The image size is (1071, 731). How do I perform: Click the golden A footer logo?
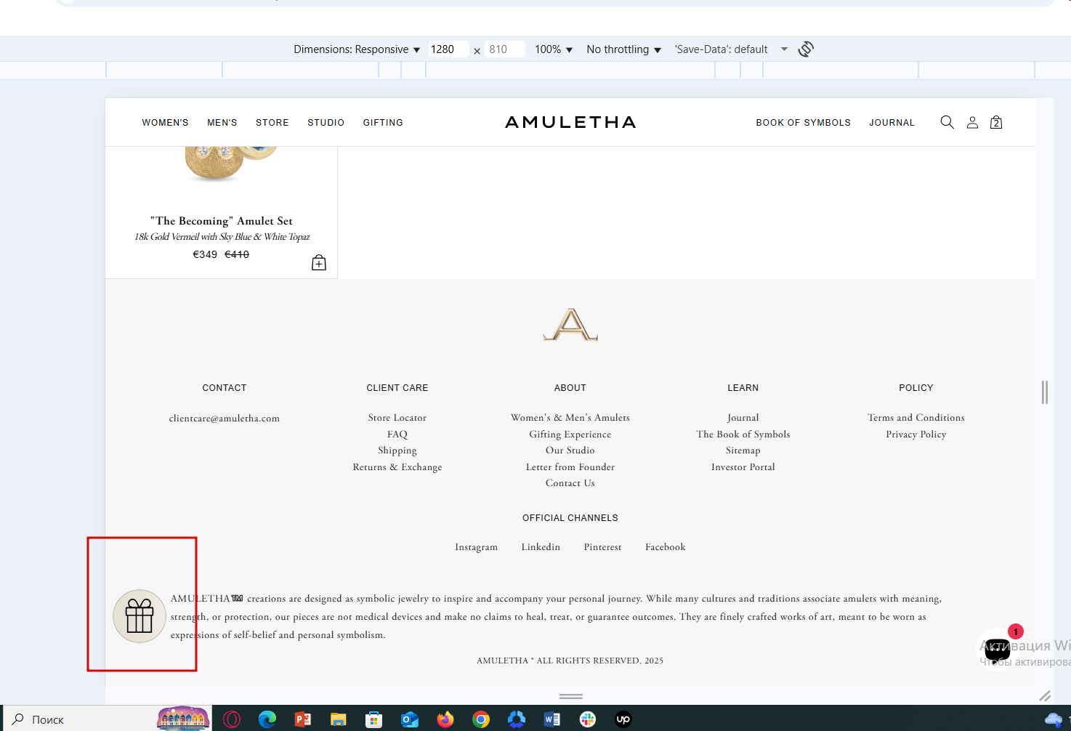570,324
